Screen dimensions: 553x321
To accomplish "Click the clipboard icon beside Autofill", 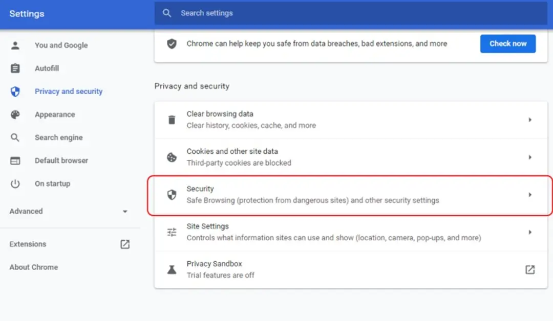I will click(x=15, y=68).
